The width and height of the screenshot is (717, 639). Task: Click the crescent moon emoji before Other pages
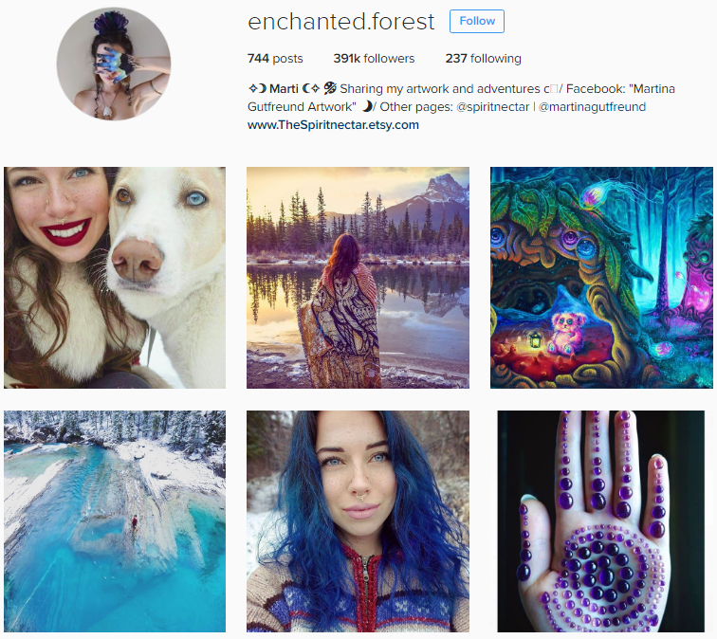coord(367,106)
